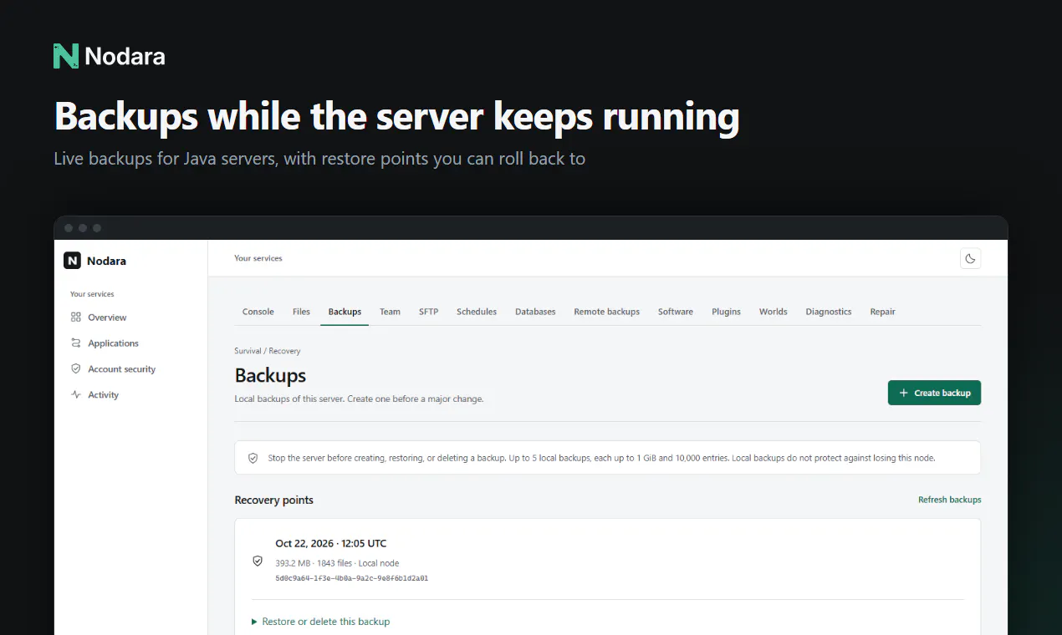Click the 'Your services' label in the sidebar
1062x635 pixels.
92,294
